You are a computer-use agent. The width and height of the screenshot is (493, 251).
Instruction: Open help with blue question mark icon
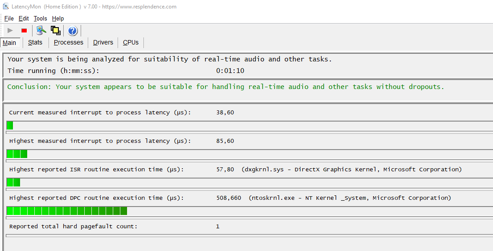(x=73, y=31)
